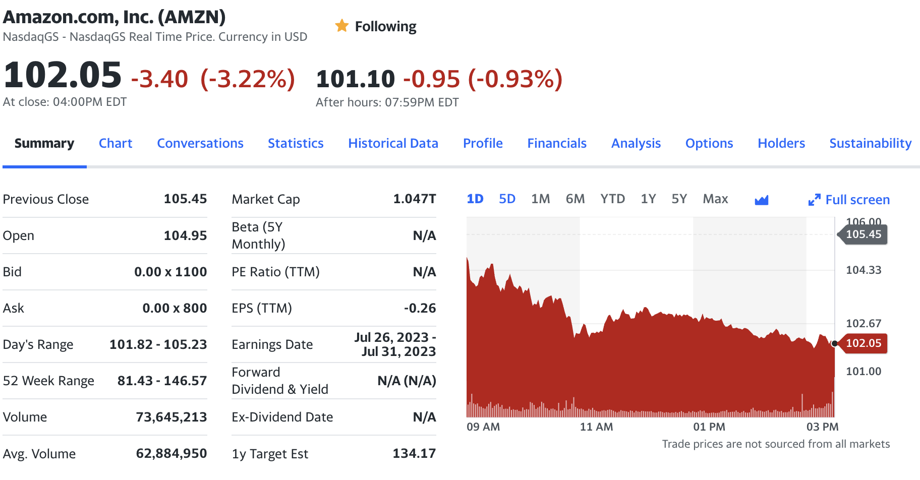Toggle the 5Y chart view
920x480 pixels.
tap(679, 199)
